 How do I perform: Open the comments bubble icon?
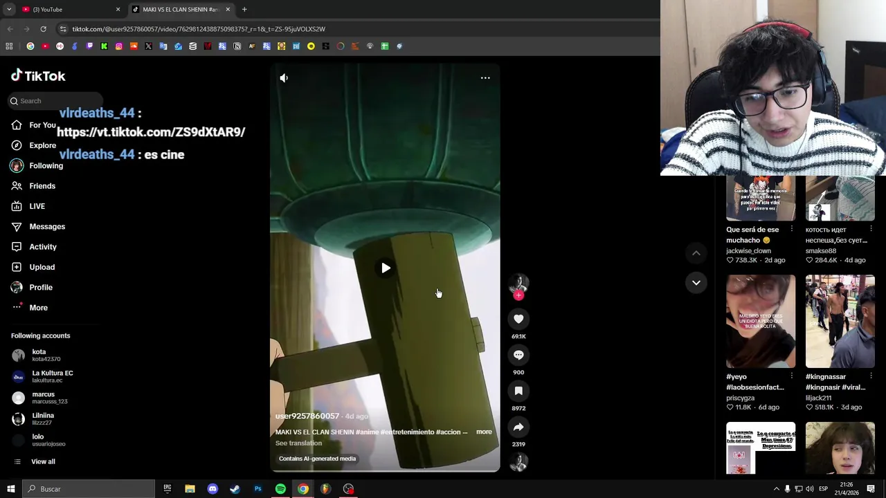[x=518, y=355]
